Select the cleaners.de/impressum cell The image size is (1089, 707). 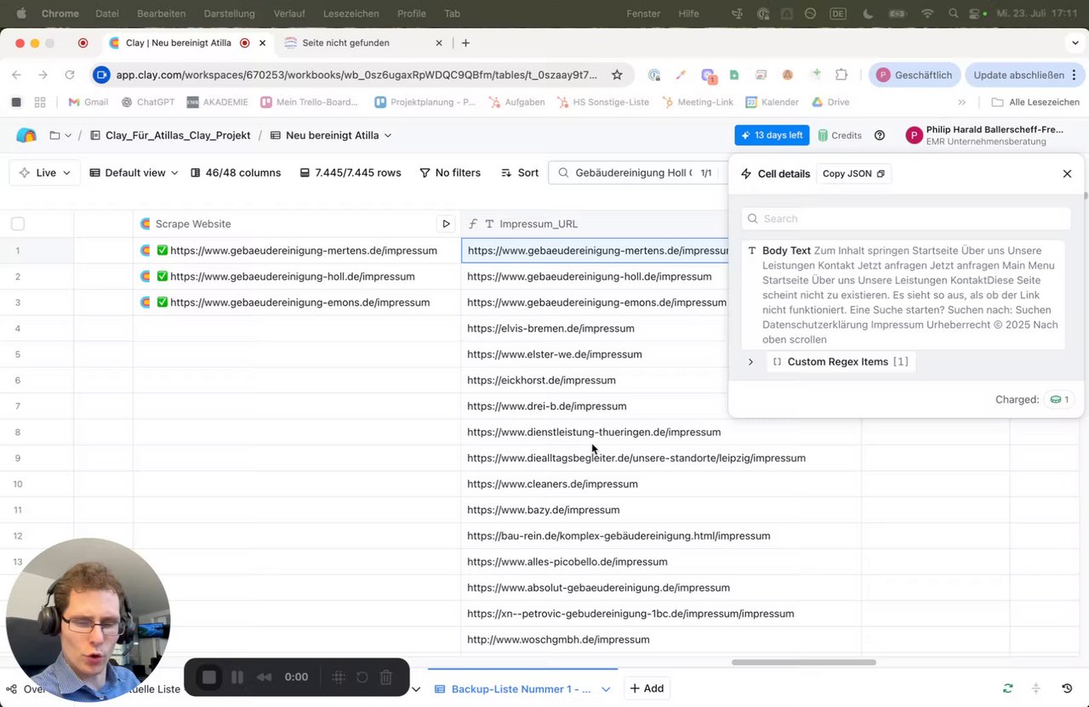(x=661, y=484)
